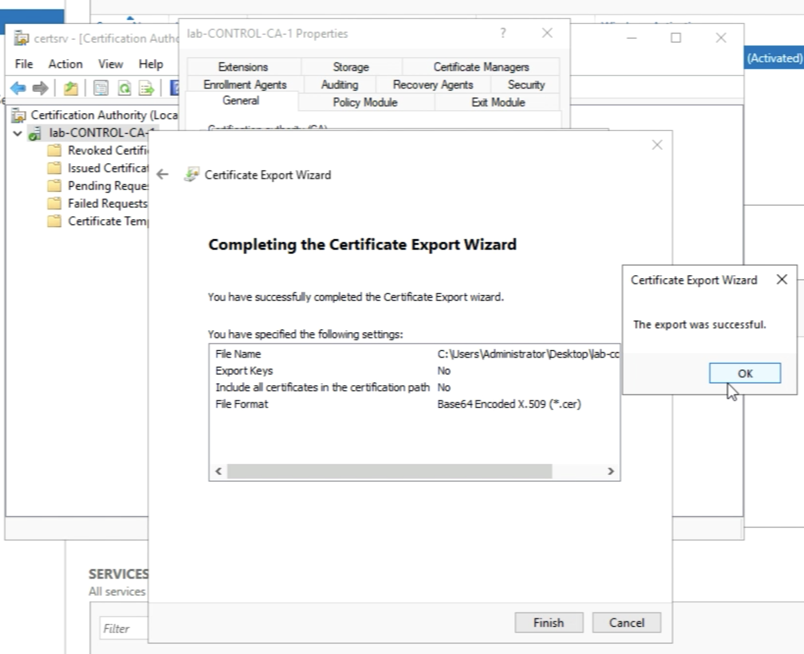The image size is (804, 654).
Task: Click the settings list horizontal scrollbar
Action: [x=389, y=471]
